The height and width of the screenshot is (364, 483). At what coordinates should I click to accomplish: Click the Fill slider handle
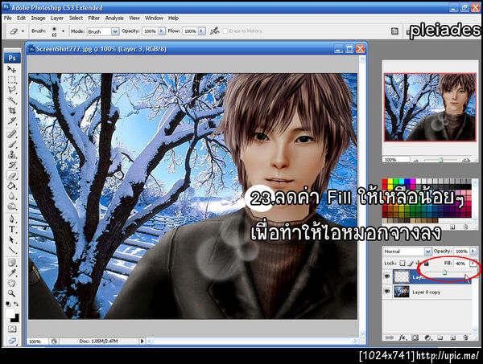tap(444, 272)
